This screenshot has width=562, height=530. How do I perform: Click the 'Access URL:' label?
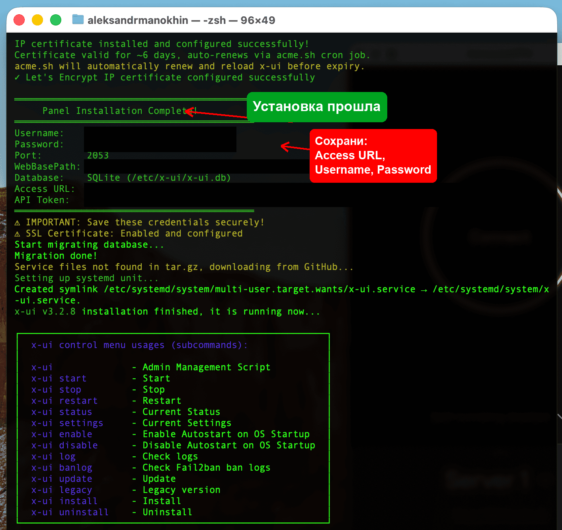coord(45,189)
